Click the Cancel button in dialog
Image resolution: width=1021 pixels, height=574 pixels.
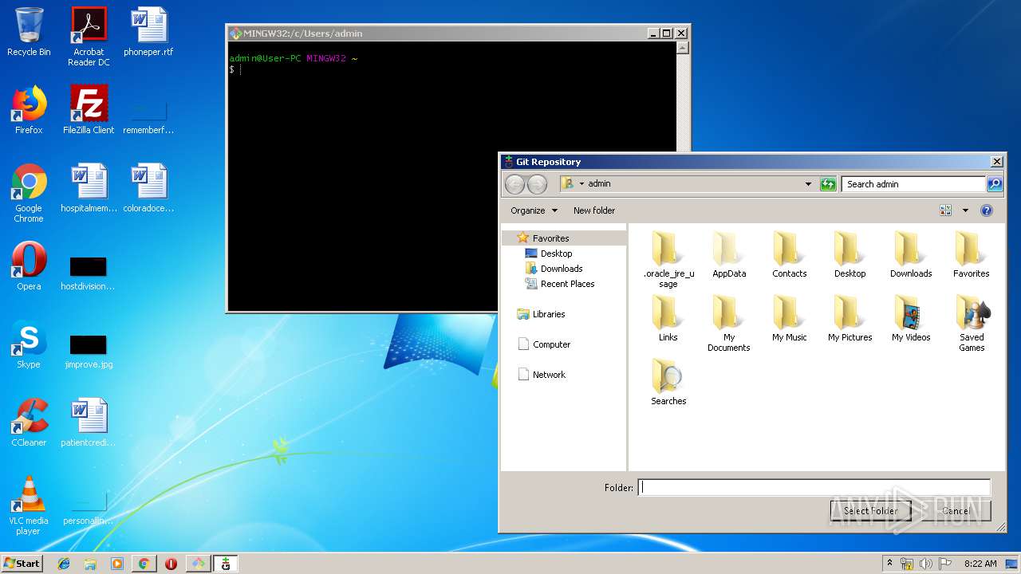(x=956, y=511)
